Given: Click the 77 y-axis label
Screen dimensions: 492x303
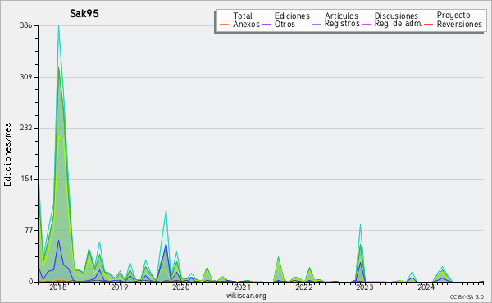Looking at the screenshot, I should point(28,230).
